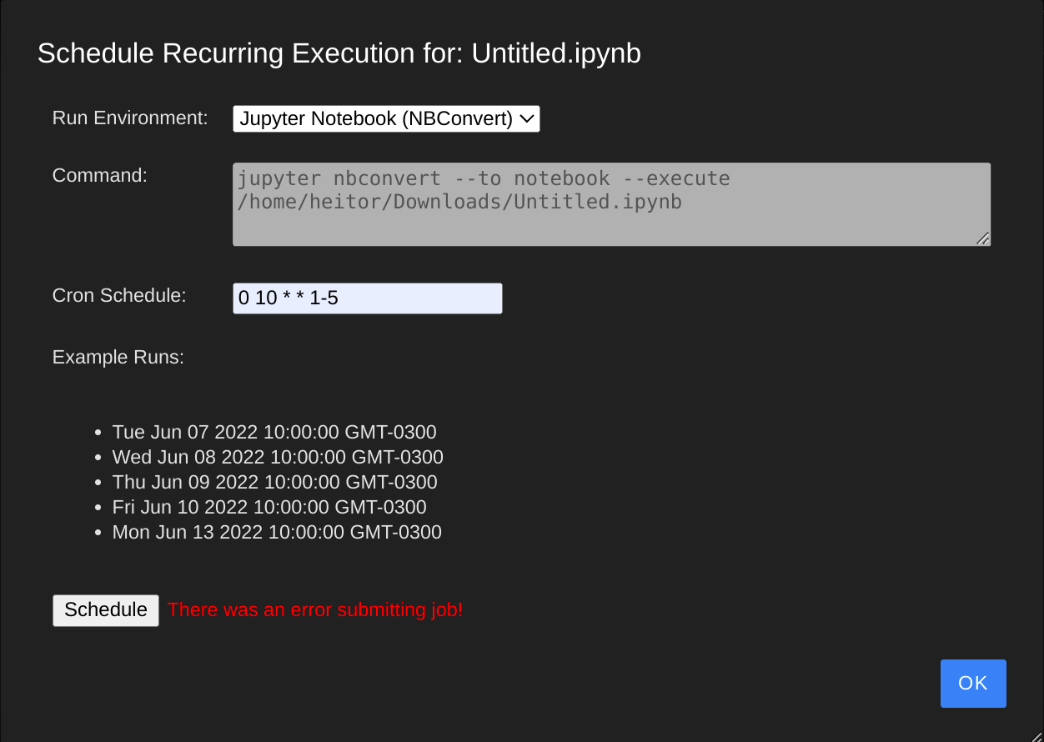Click the dropdown chevron next to NBConvert
Image resolution: width=1044 pixels, height=742 pixels.
[x=526, y=118]
